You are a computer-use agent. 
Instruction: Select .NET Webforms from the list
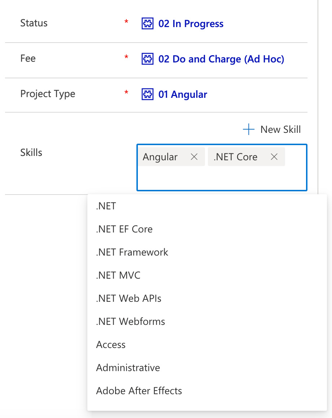pyautogui.click(x=130, y=322)
